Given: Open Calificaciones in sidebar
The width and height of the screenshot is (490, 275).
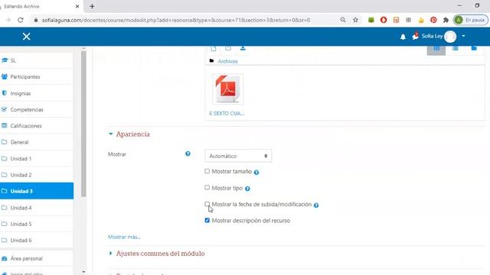Looking at the screenshot, I should tap(37, 125).
